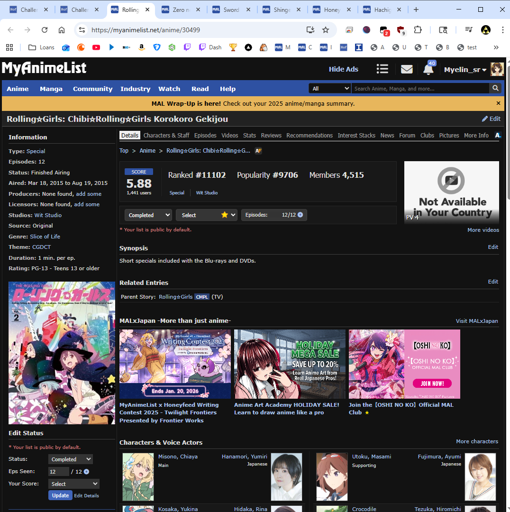This screenshot has height=512, width=510.
Task: Click the More characters link
Action: coord(477,441)
